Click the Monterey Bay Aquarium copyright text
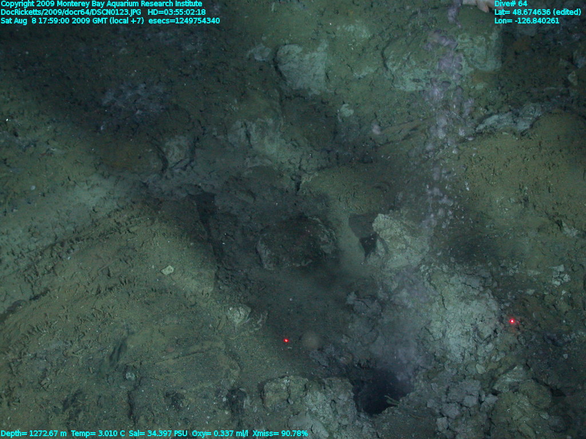 (101, 3)
